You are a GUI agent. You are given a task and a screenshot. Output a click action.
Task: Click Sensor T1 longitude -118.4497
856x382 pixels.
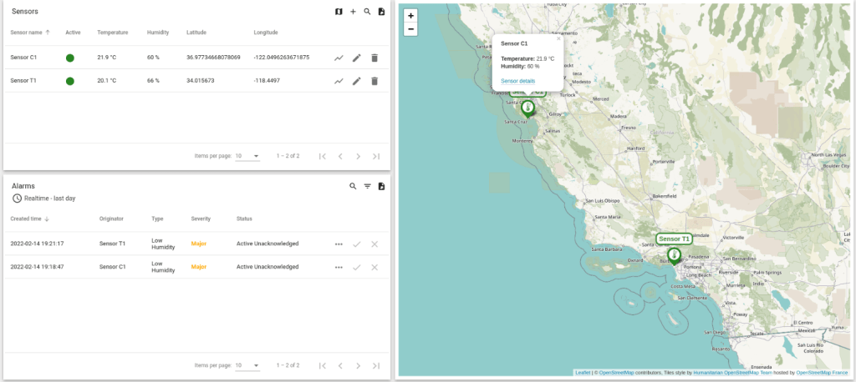click(x=267, y=81)
